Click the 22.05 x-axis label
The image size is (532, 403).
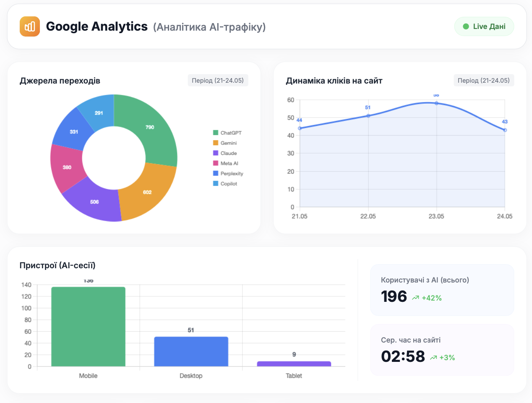pos(368,216)
